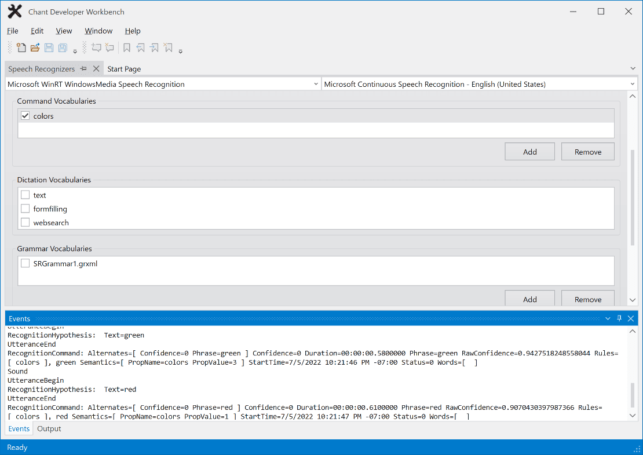Click the Events log scroll down arrow
Viewport: 643px width, 455px height.
[x=633, y=416]
